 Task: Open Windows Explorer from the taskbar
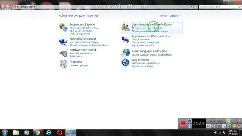click(16, 133)
